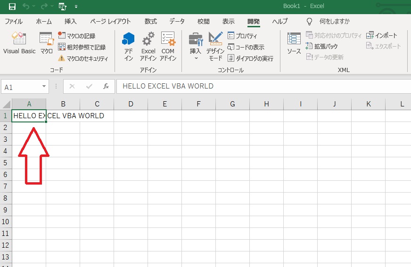Switch to the データ tab
Viewport: 411px width, 267px height.
[177, 21]
